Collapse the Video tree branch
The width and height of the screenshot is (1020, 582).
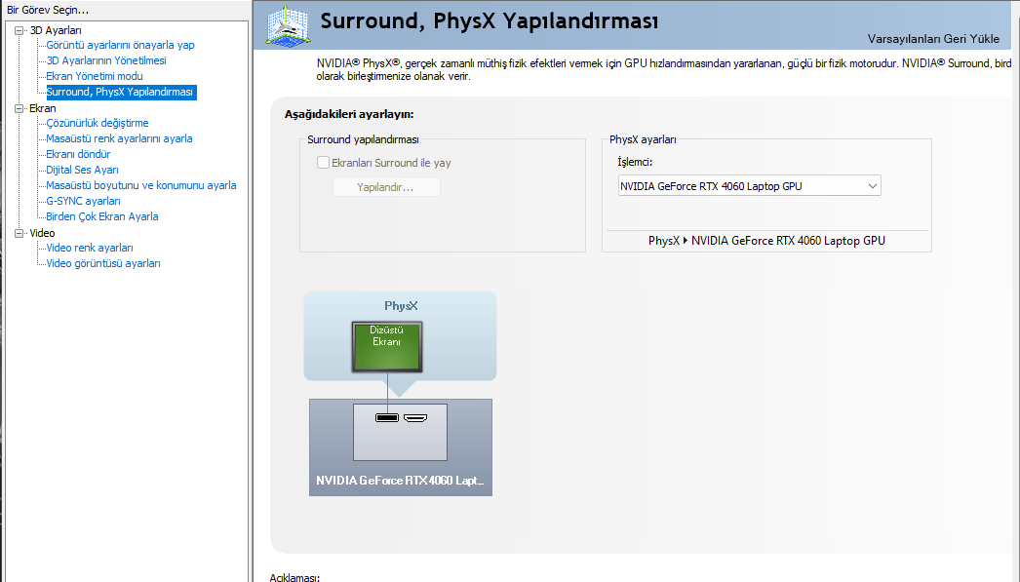click(18, 232)
